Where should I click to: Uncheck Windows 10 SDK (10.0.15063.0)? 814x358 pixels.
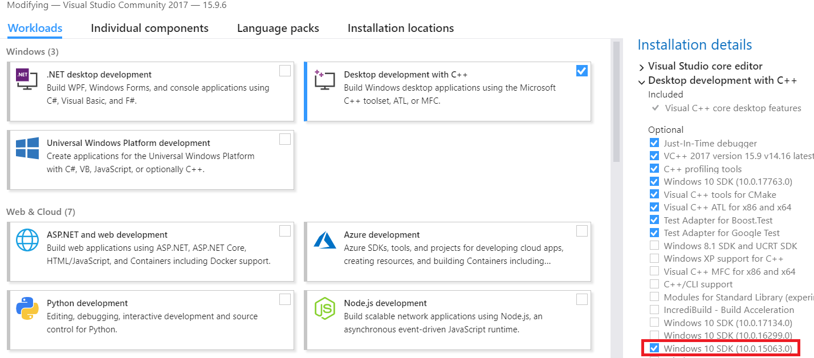[654, 348]
